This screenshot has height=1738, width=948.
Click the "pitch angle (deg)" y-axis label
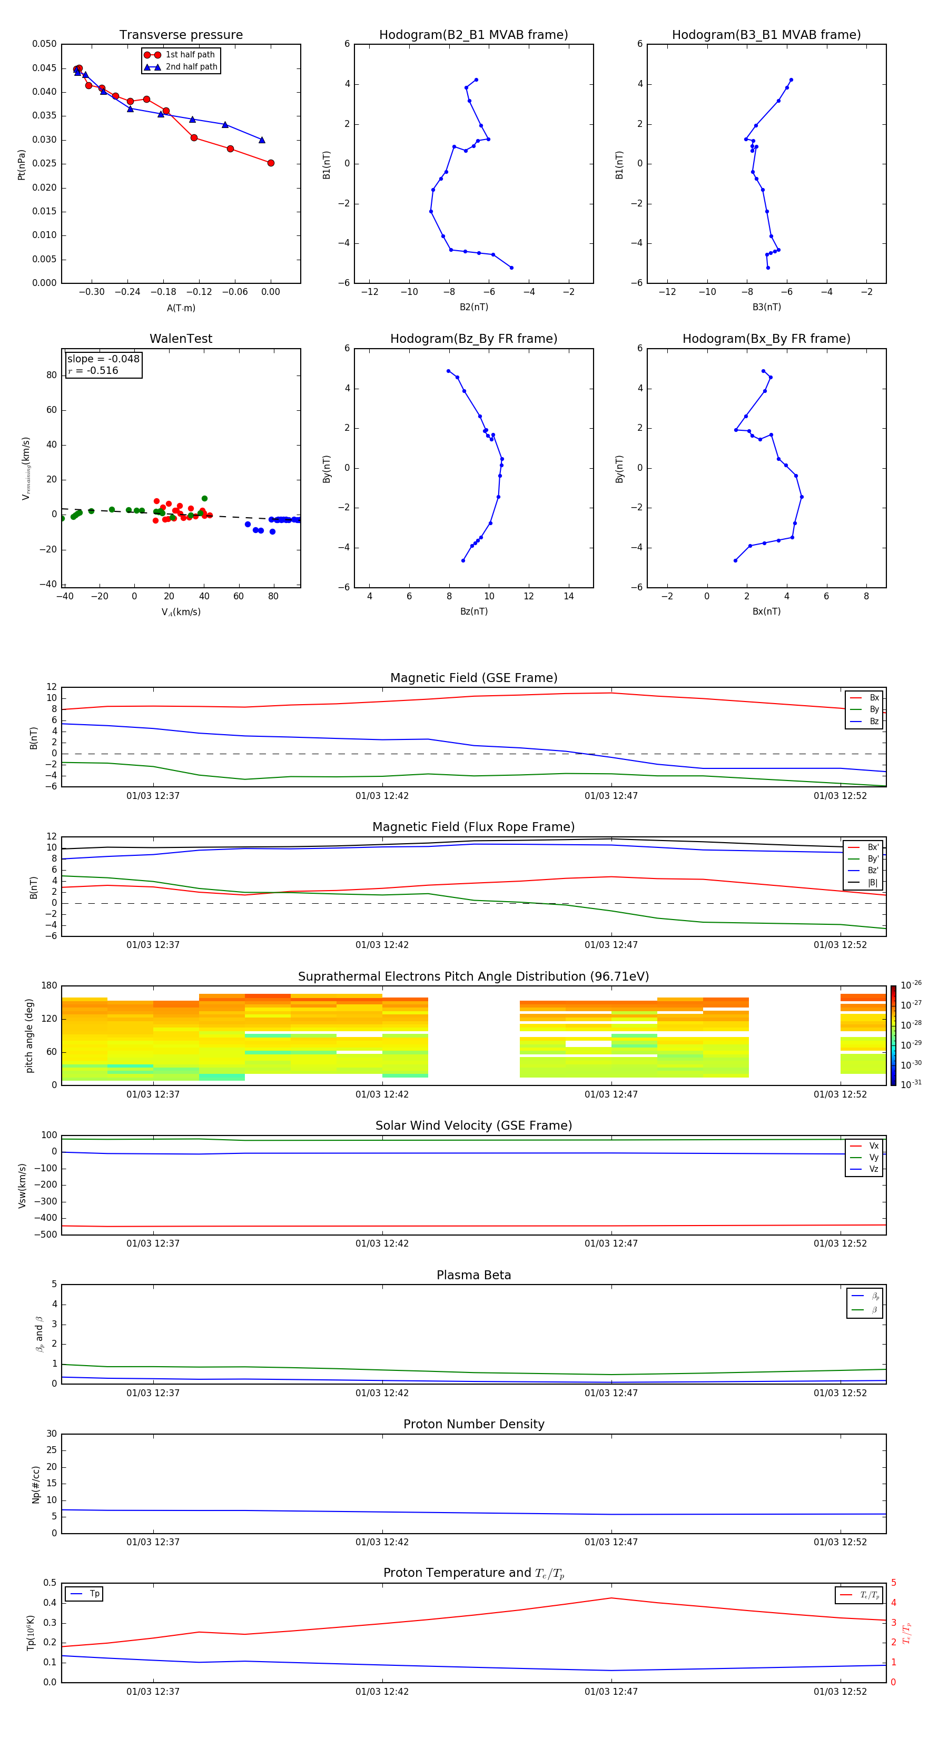[x=29, y=1035]
